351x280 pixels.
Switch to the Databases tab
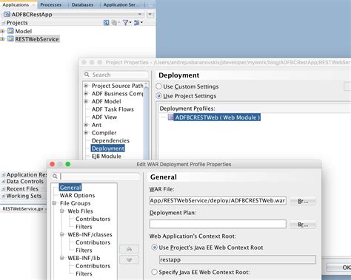click(82, 4)
